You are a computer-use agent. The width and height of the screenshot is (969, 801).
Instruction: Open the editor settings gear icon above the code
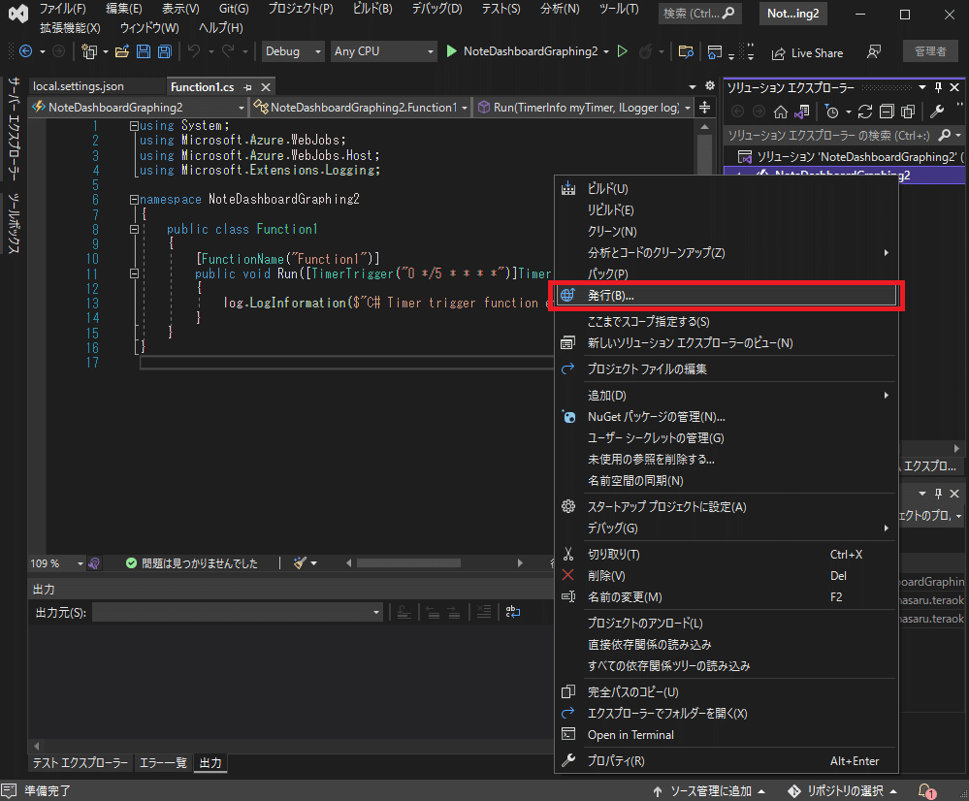coord(710,86)
